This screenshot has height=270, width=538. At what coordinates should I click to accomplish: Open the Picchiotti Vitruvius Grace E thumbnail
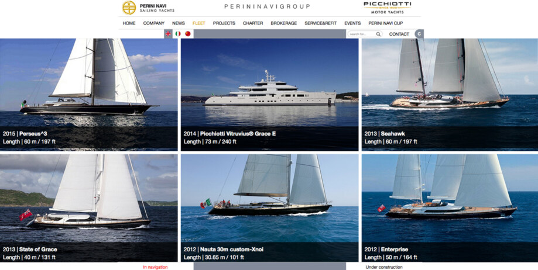pos(270,95)
